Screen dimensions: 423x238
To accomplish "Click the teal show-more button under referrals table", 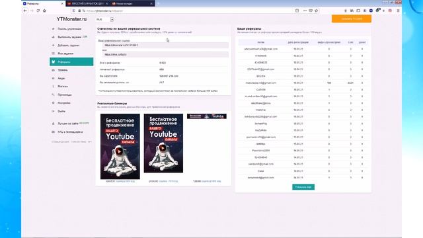I will [x=303, y=186].
